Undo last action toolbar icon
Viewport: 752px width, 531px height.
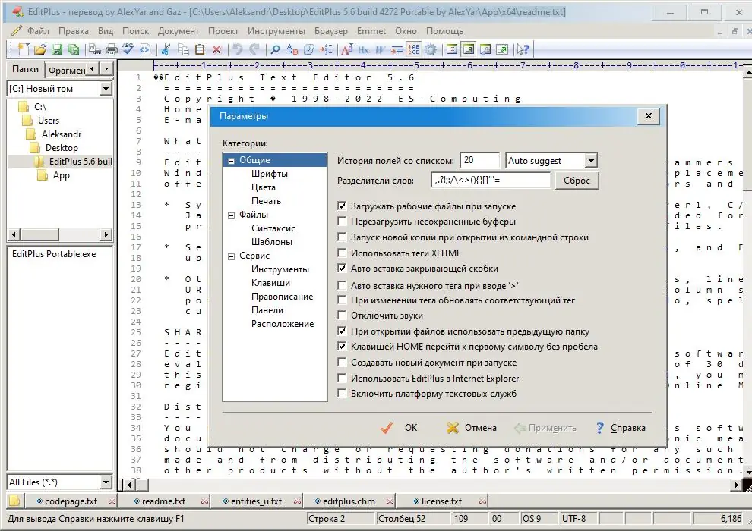click(x=238, y=49)
